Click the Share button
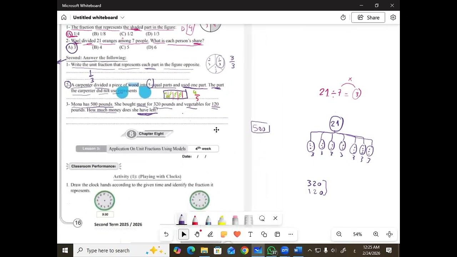 [x=368, y=17]
